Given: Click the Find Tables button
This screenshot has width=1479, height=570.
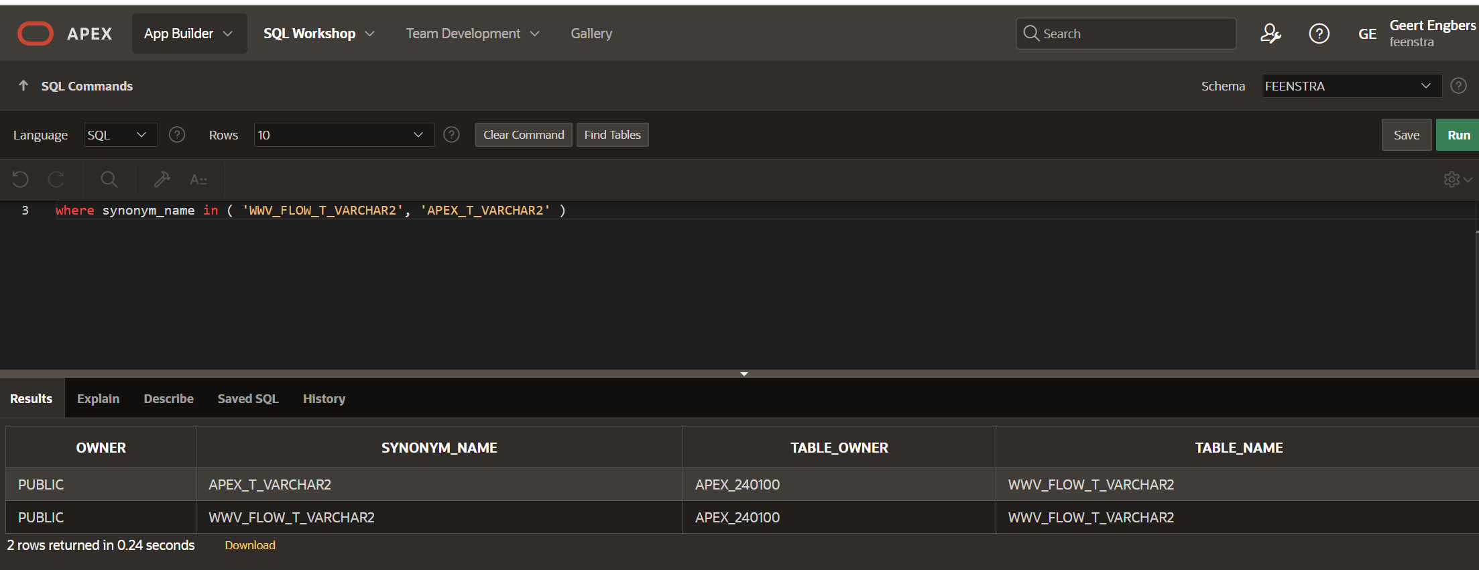Looking at the screenshot, I should [612, 135].
